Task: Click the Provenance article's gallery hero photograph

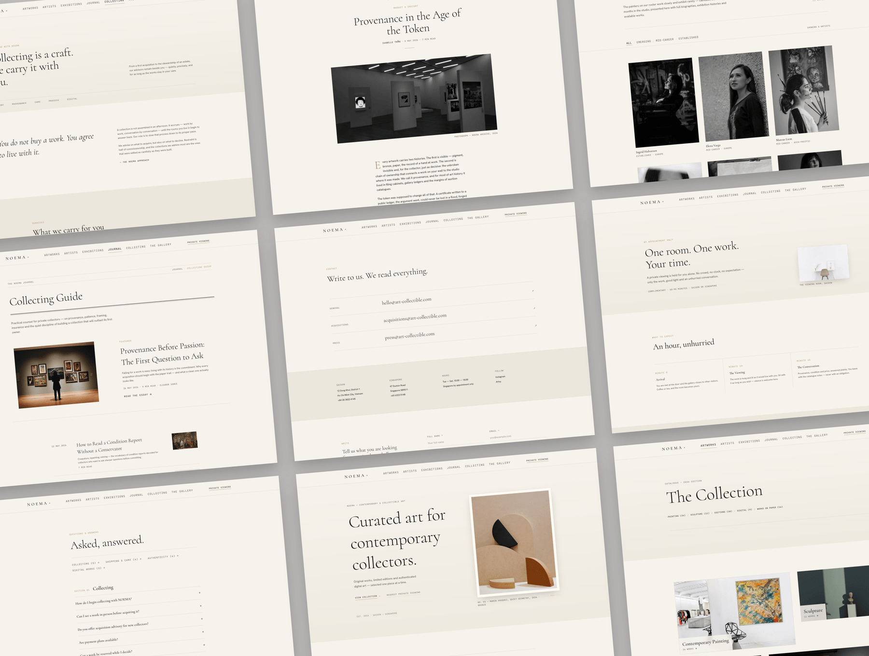Action: [x=414, y=98]
